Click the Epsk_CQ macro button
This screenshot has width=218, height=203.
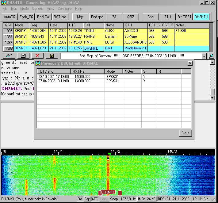(x=27, y=17)
